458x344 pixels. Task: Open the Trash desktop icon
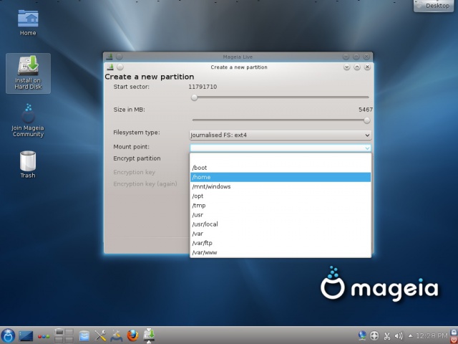[28, 164]
